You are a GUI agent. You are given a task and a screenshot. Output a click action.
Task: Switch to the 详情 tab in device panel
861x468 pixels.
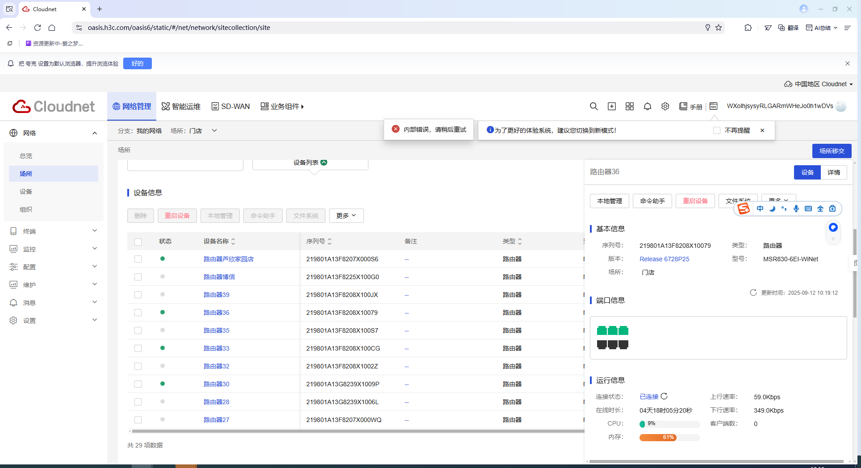[x=833, y=172]
